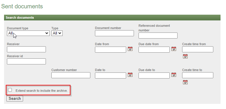Screen dimensions: 226x109
Task: Open calendar picker for Create time to
Action: tap(185, 82)
